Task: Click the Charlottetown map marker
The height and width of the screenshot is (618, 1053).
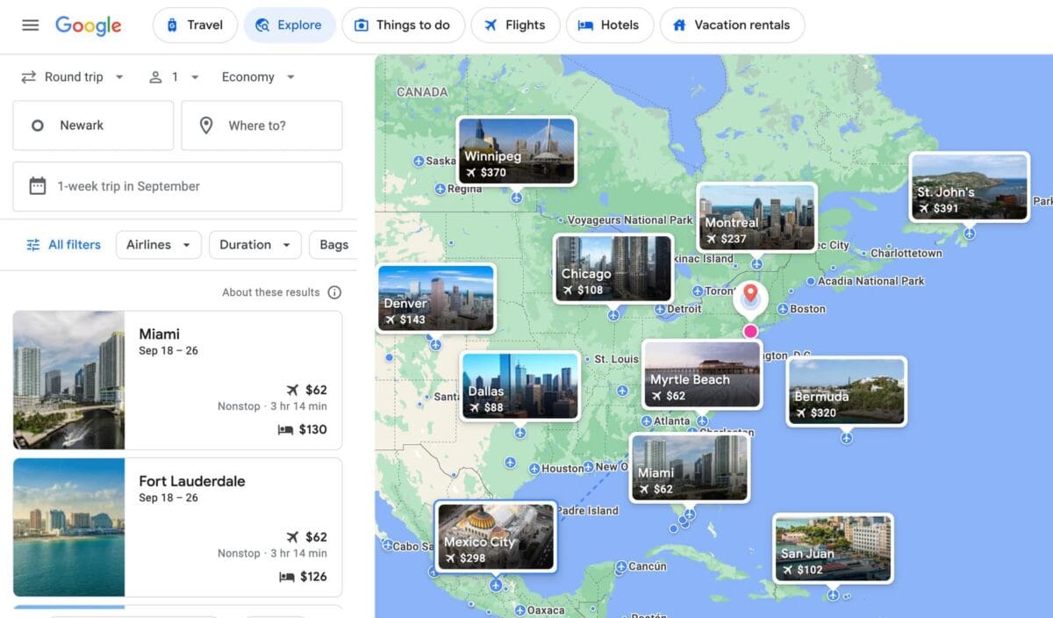Action: (864, 254)
